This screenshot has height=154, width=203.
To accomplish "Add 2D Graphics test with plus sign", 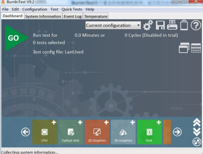I will click(106, 122).
